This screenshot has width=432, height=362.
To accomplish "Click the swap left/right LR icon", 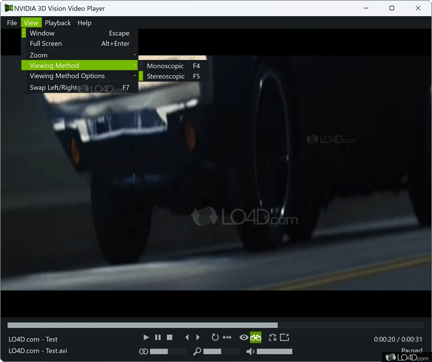I will click(x=273, y=337).
